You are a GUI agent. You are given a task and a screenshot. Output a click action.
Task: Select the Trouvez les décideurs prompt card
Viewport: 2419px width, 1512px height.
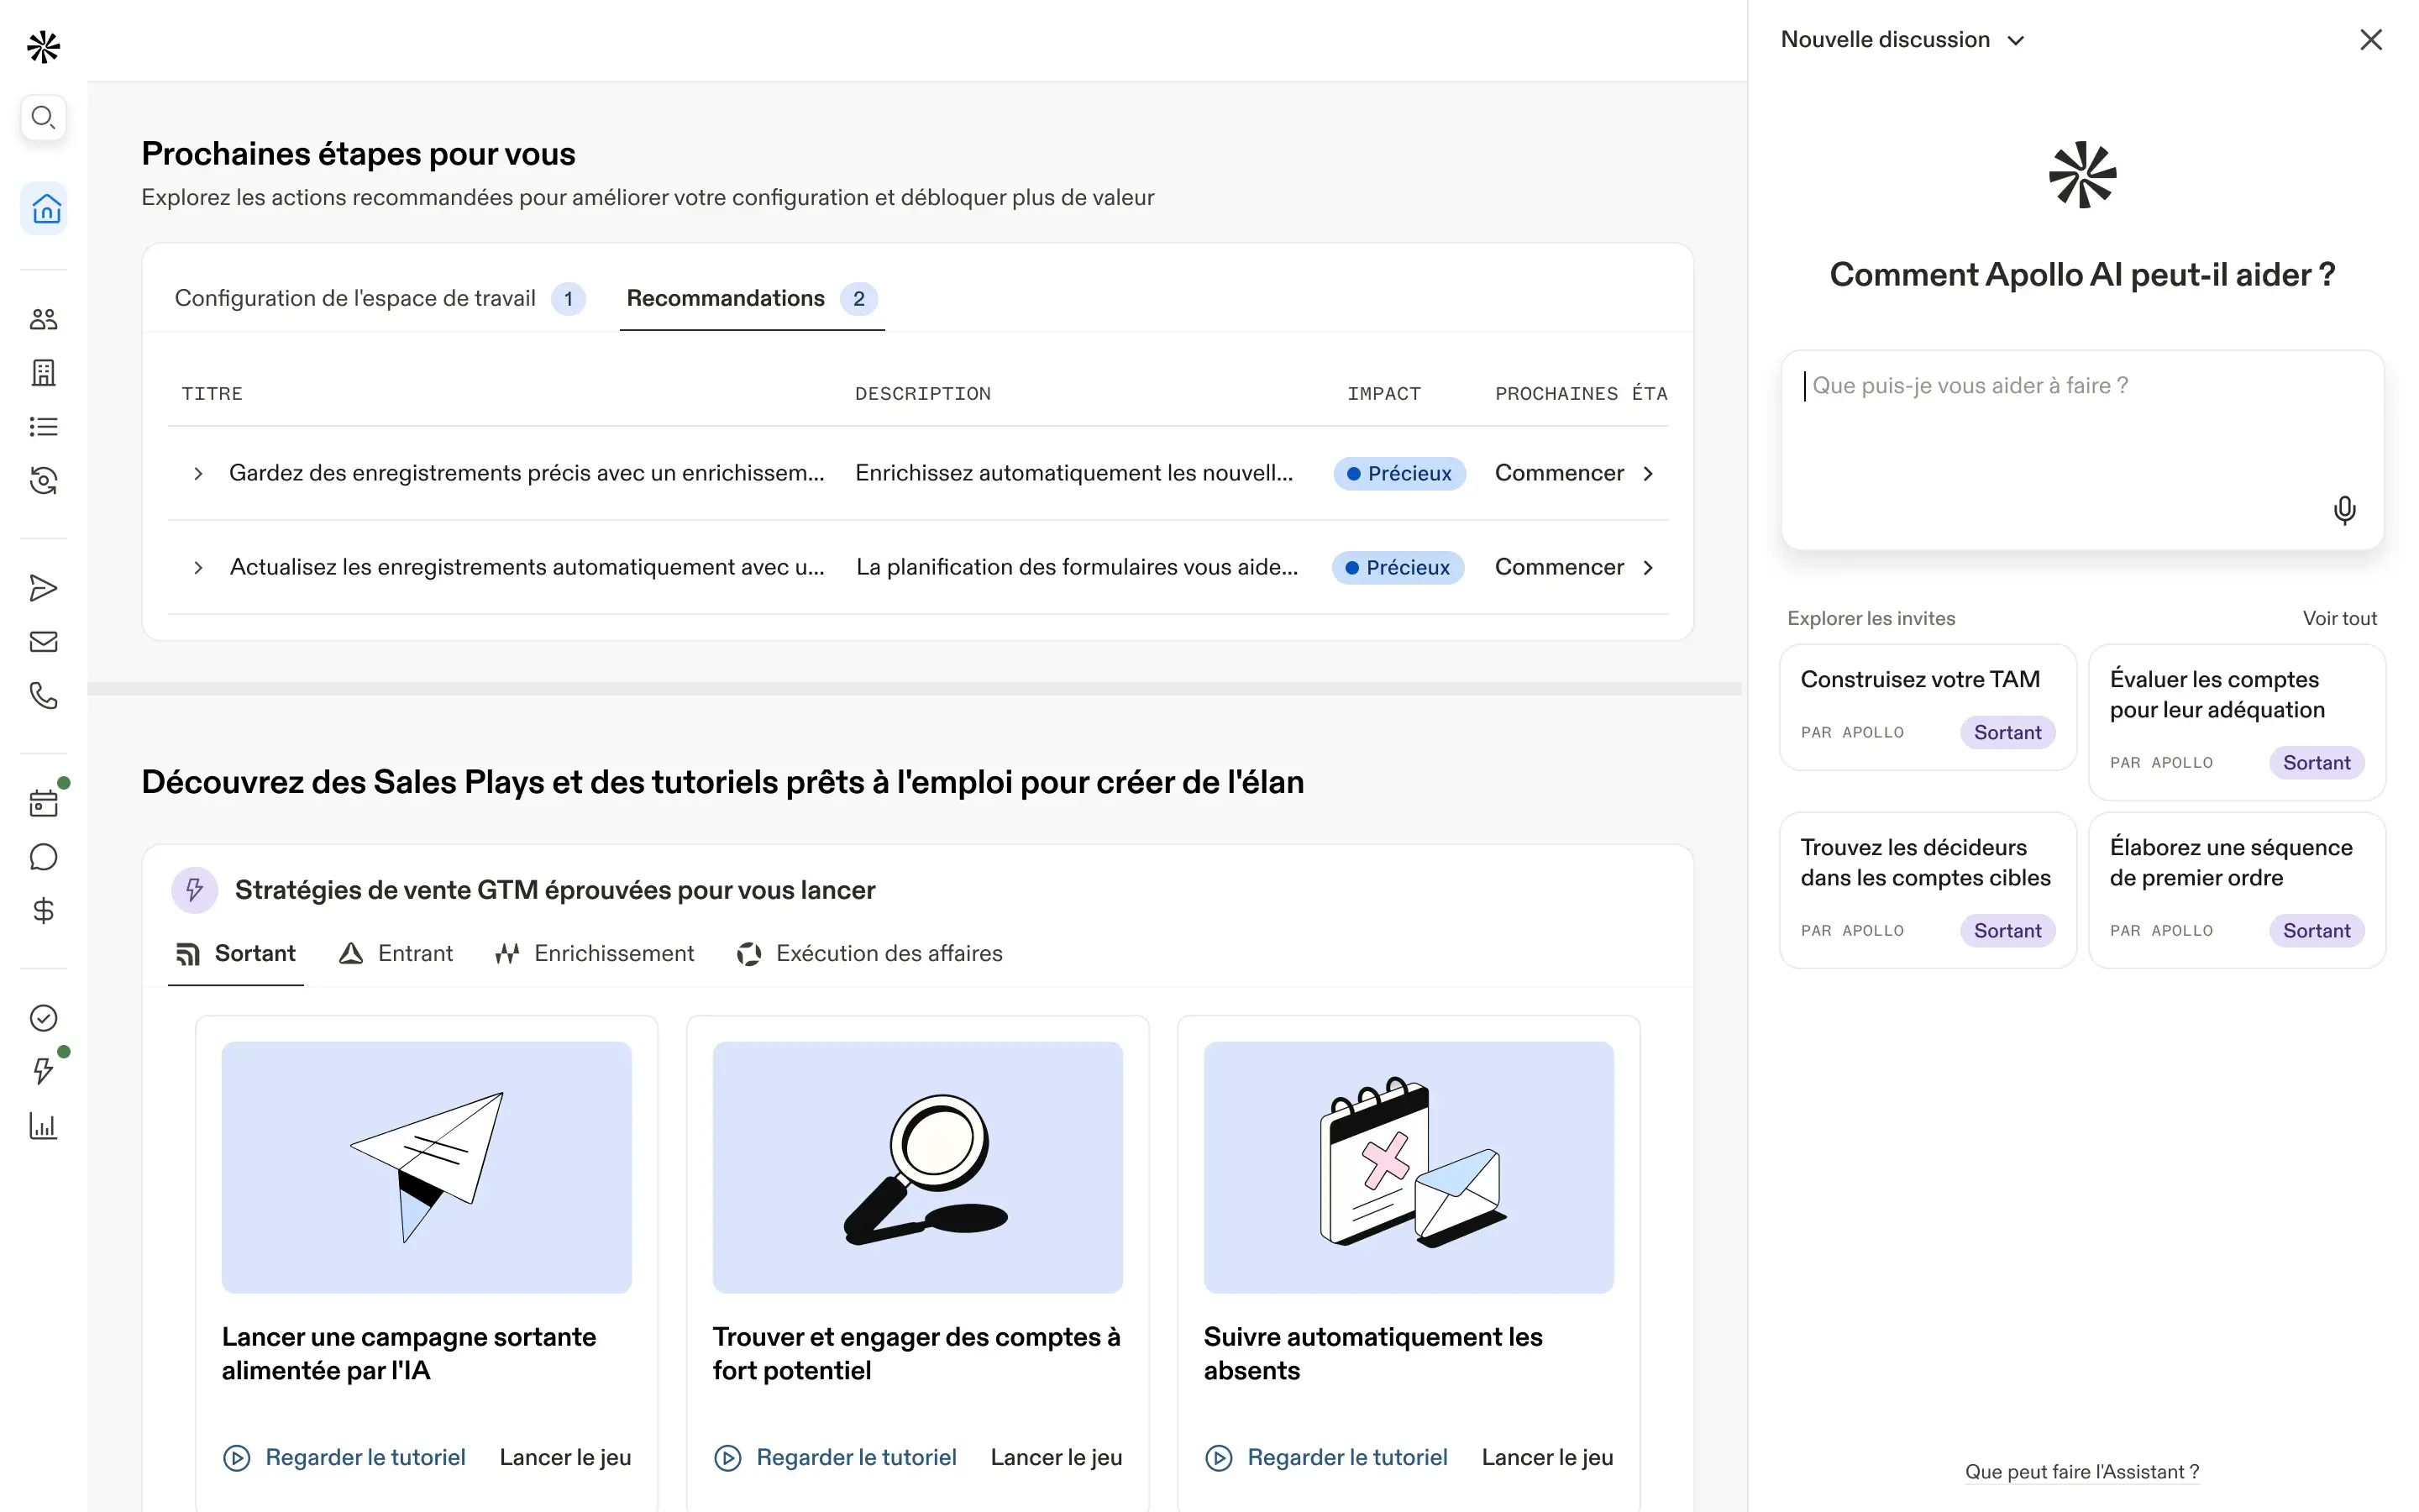1928,890
